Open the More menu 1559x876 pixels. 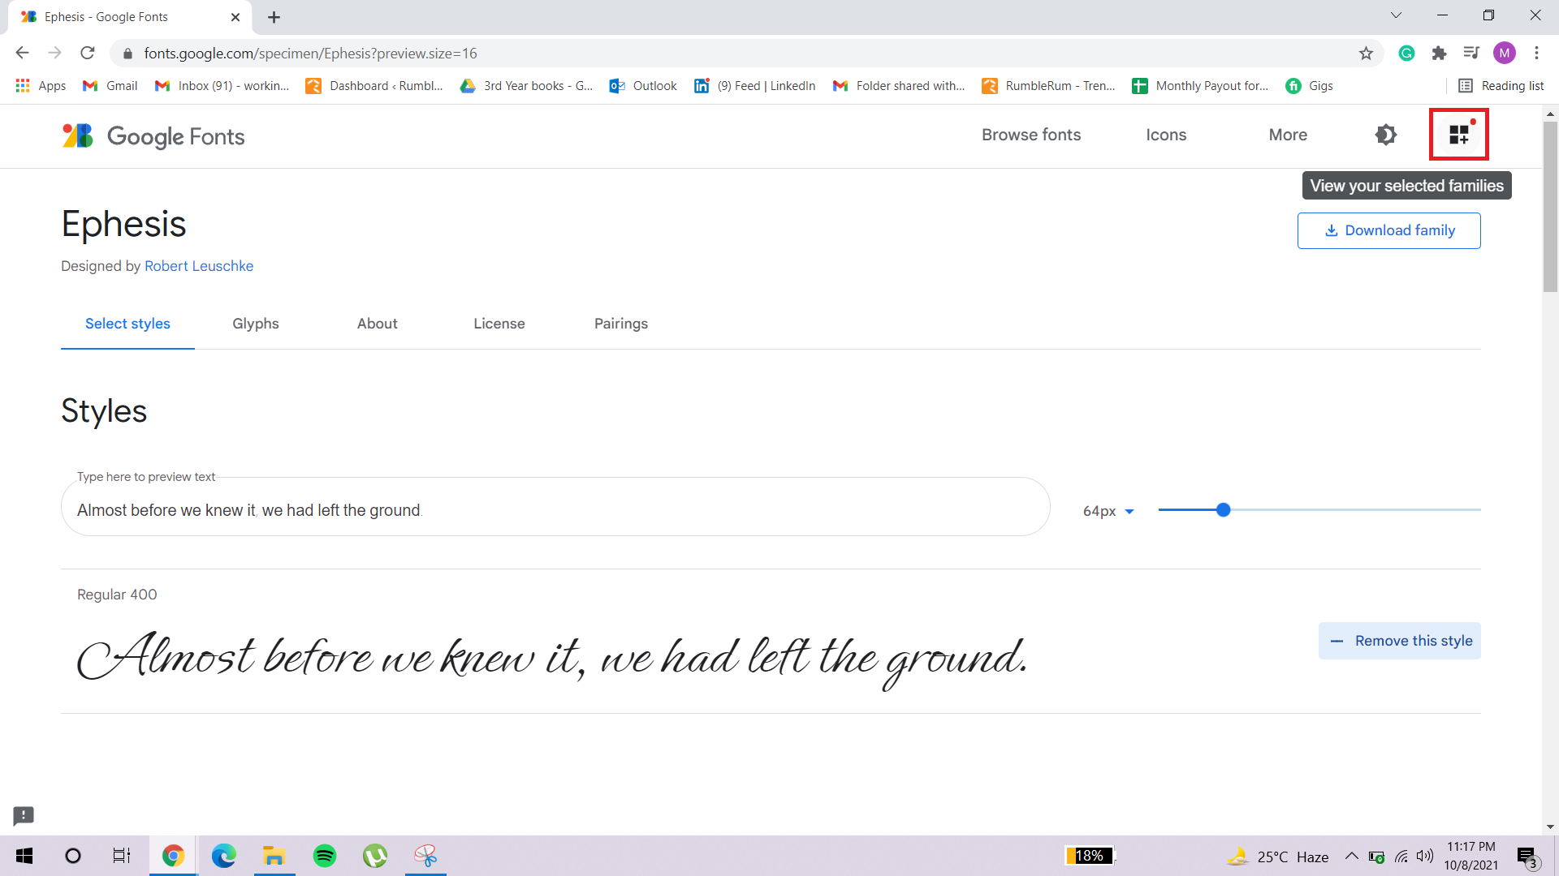(1288, 135)
